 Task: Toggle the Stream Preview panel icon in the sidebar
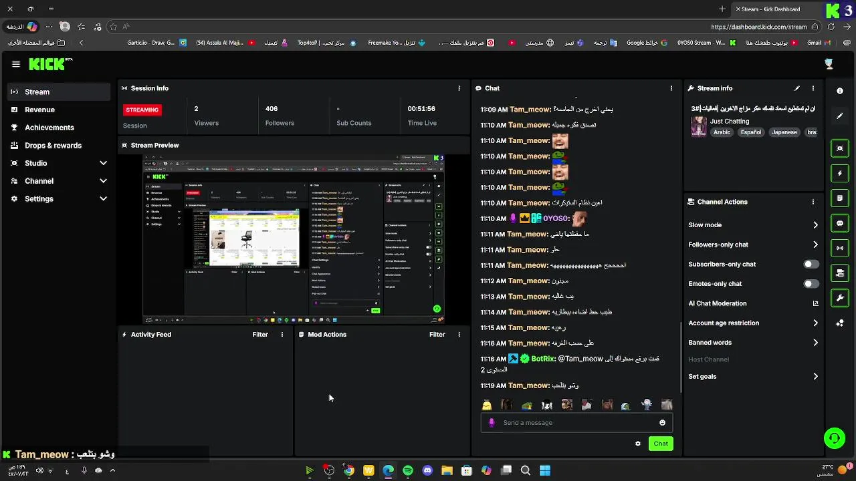[x=840, y=148]
